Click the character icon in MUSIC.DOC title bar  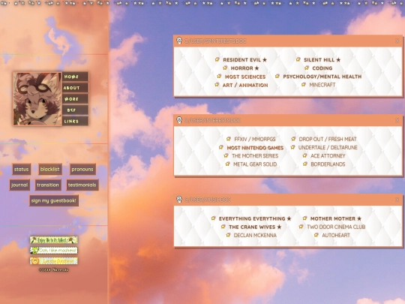pos(179,200)
